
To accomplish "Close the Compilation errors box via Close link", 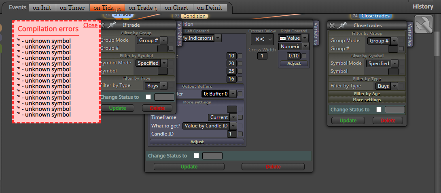I will (90, 25).
